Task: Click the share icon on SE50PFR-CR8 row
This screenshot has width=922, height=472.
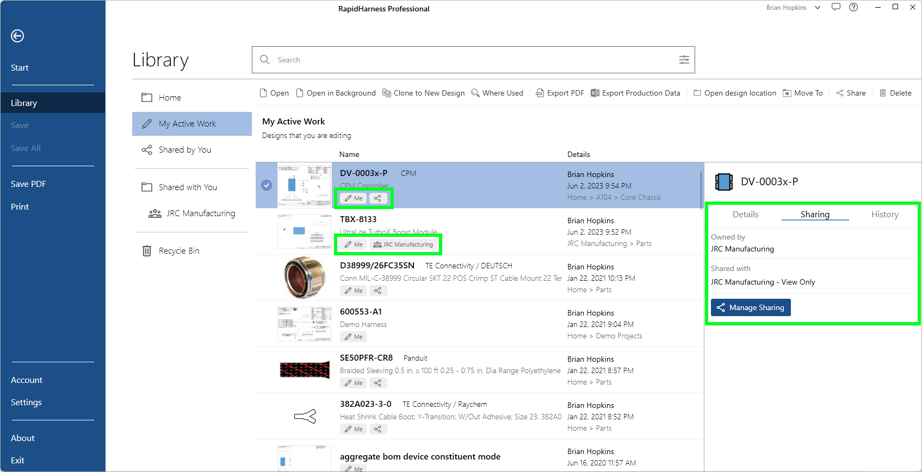Action: [x=378, y=383]
